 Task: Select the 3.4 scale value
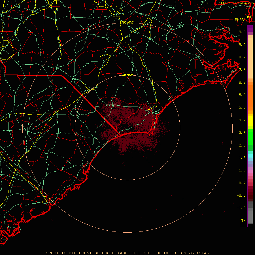[x=242, y=133]
